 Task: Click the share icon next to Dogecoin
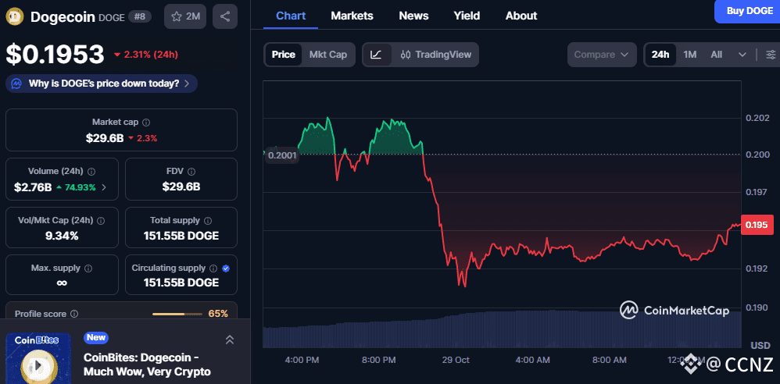click(225, 16)
